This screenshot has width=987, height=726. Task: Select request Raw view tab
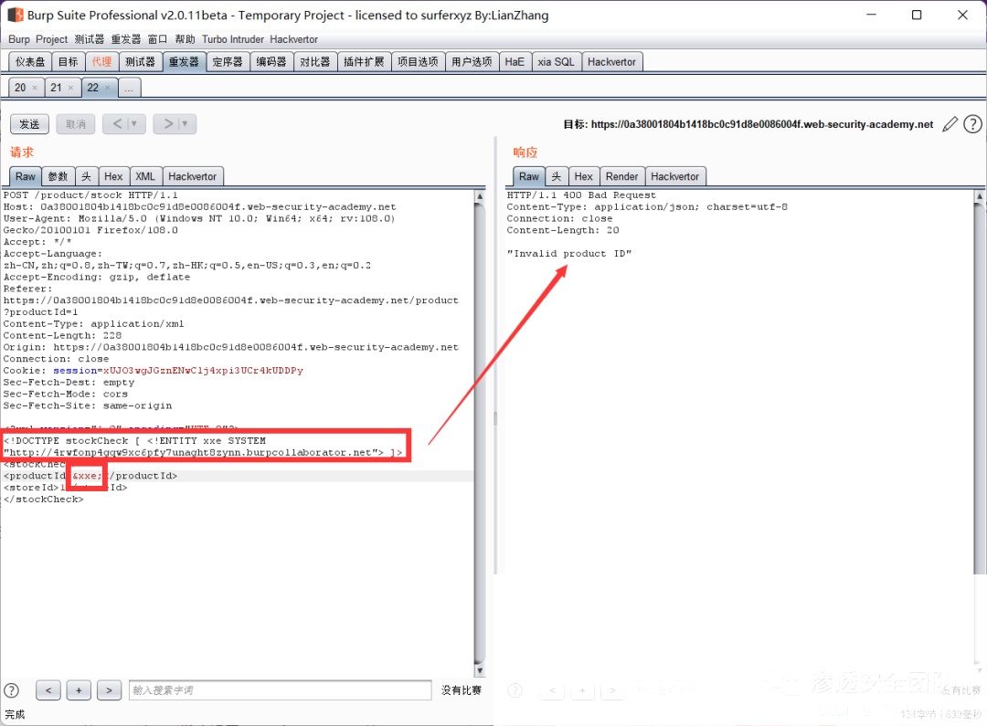coord(26,176)
